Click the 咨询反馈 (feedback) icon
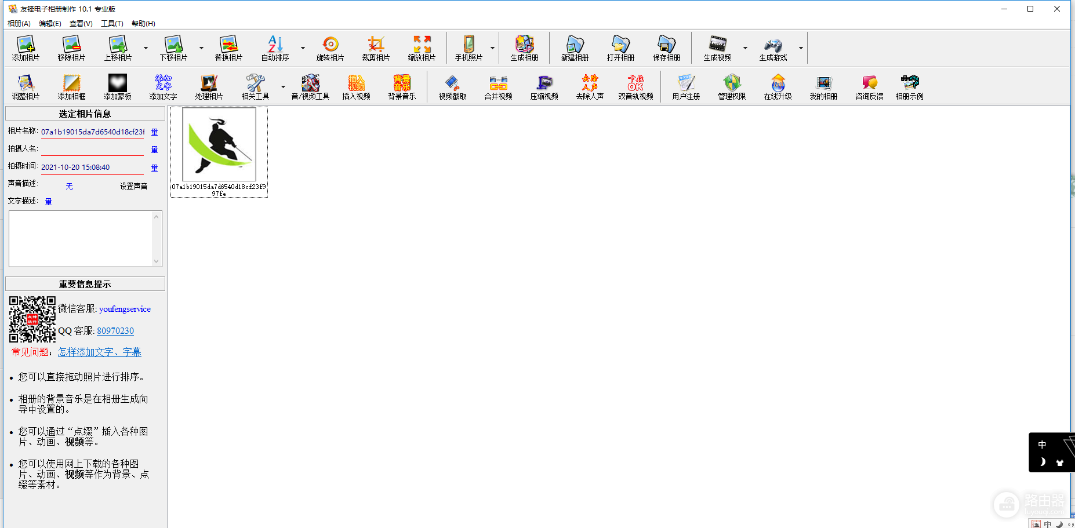The width and height of the screenshot is (1075, 528). pyautogui.click(x=869, y=87)
